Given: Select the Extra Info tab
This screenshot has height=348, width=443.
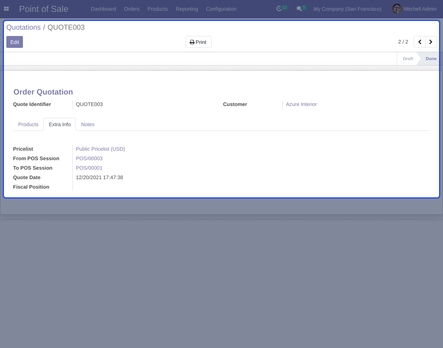Looking at the screenshot, I should (x=60, y=124).
